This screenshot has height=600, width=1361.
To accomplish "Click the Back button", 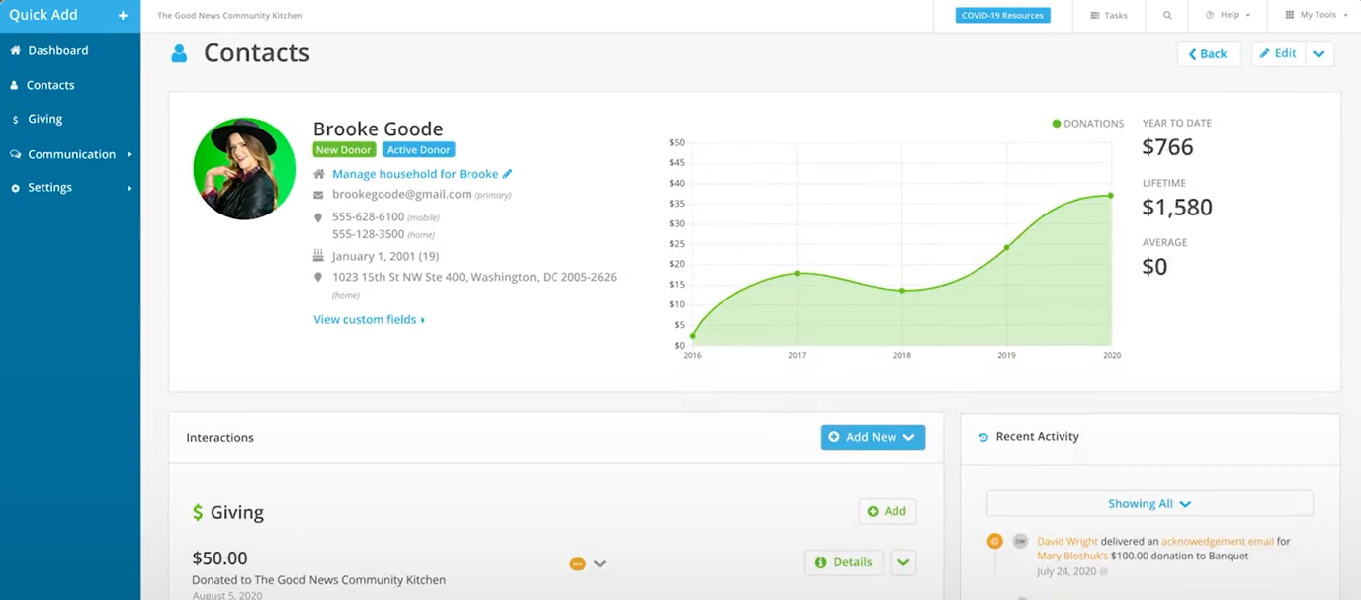I will point(1209,54).
